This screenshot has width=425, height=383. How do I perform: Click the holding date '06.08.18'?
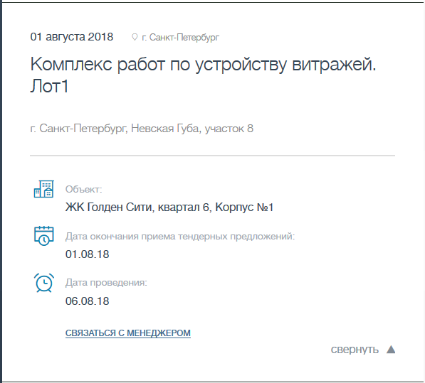[x=88, y=301]
